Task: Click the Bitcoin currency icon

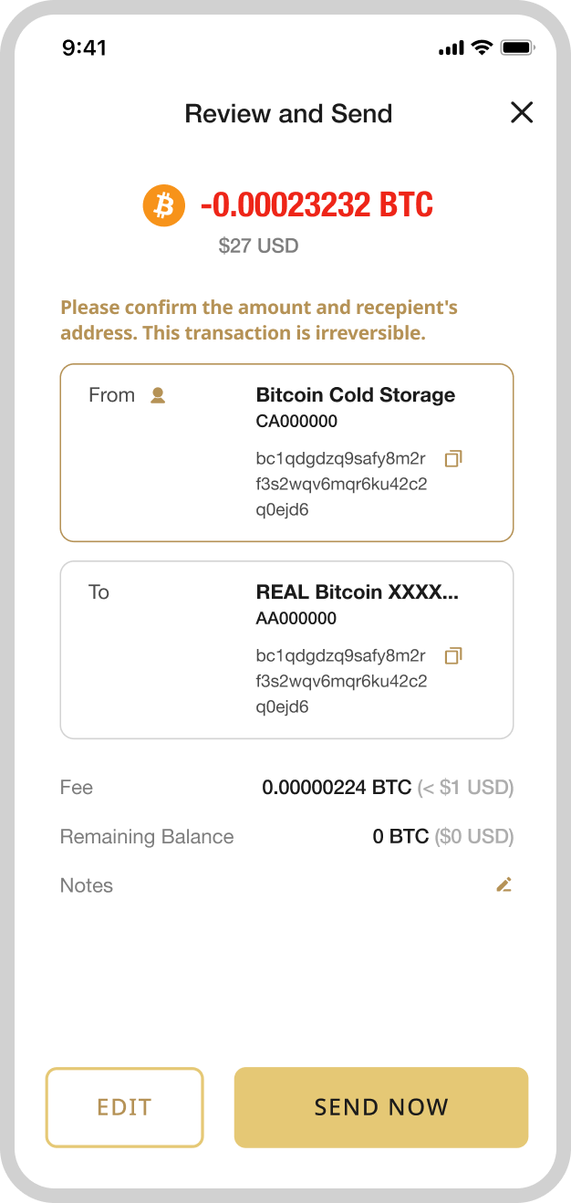Action: (163, 204)
